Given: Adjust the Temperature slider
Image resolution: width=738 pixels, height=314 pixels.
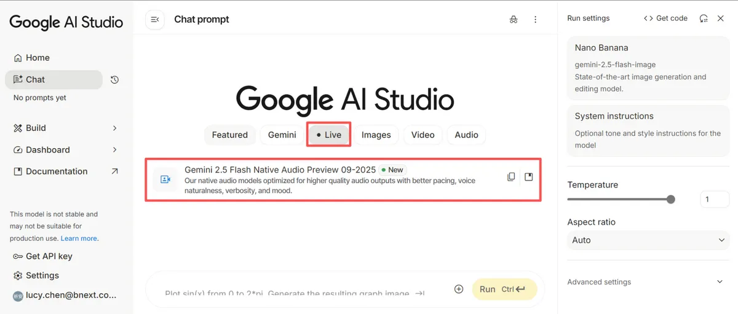Looking at the screenshot, I should point(670,199).
